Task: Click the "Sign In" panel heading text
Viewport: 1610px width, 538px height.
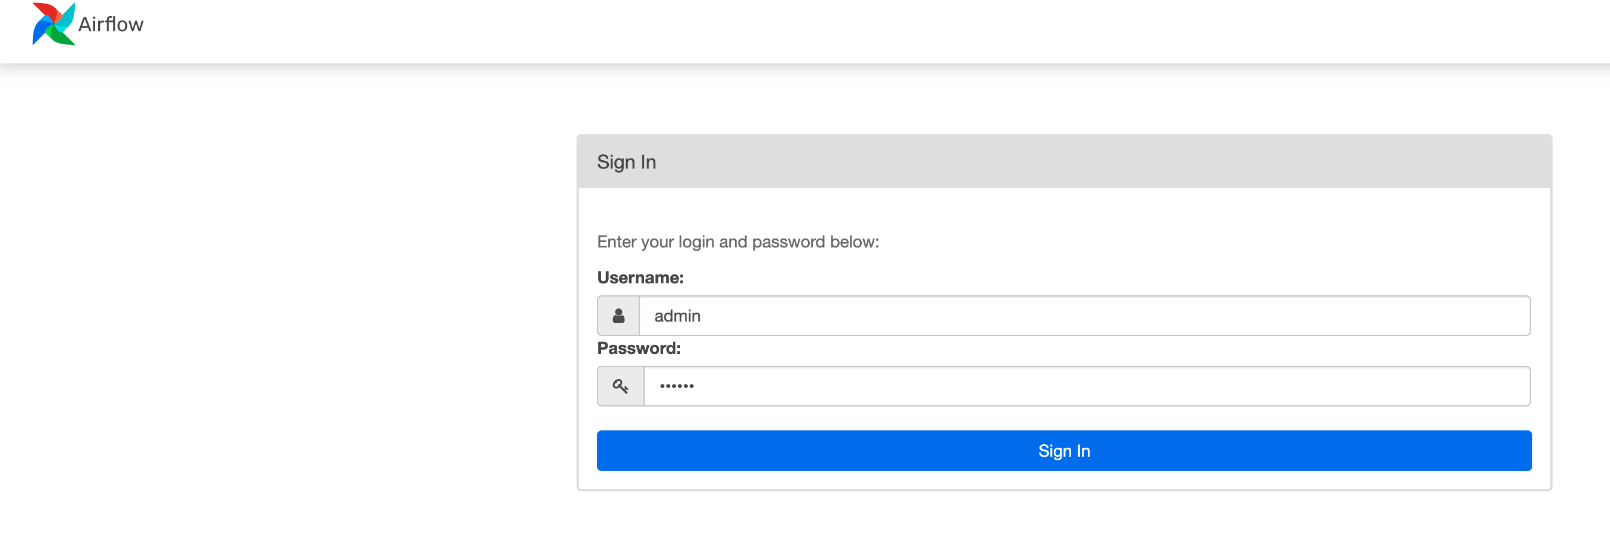Action: (x=626, y=162)
